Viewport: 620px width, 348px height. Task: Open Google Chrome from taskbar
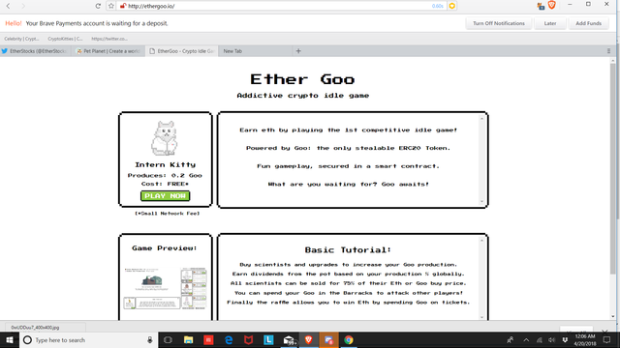pos(349,339)
